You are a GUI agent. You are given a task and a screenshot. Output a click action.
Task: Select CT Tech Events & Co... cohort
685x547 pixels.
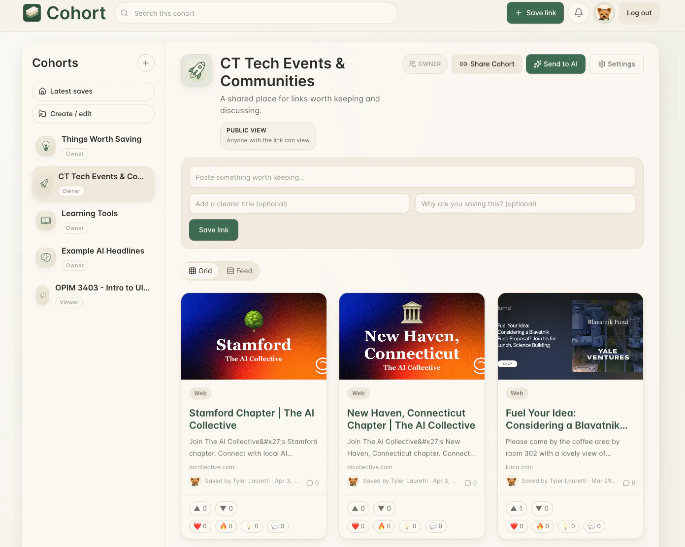pyautogui.click(x=93, y=184)
